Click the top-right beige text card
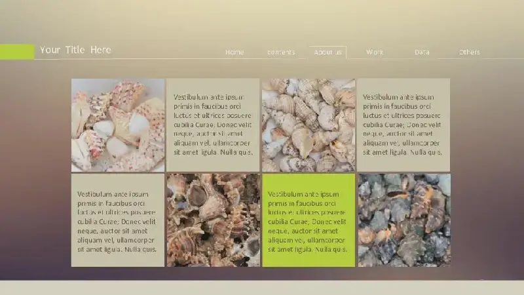The height and width of the screenshot is (295, 524). pyautogui.click(x=403, y=125)
